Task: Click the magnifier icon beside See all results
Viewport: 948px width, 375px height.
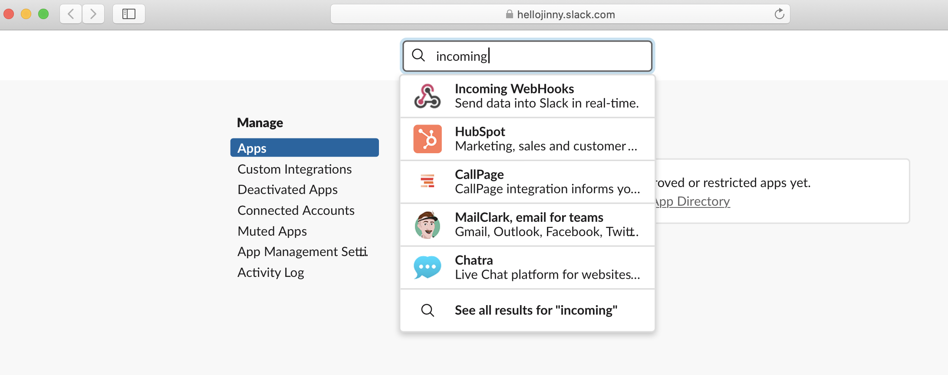Action: coord(428,310)
